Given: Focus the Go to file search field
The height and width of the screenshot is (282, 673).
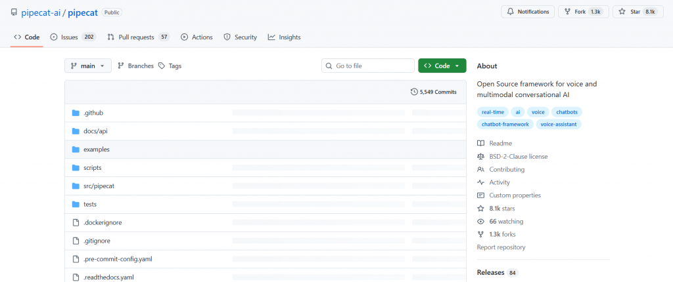Looking at the screenshot, I should 368,66.
